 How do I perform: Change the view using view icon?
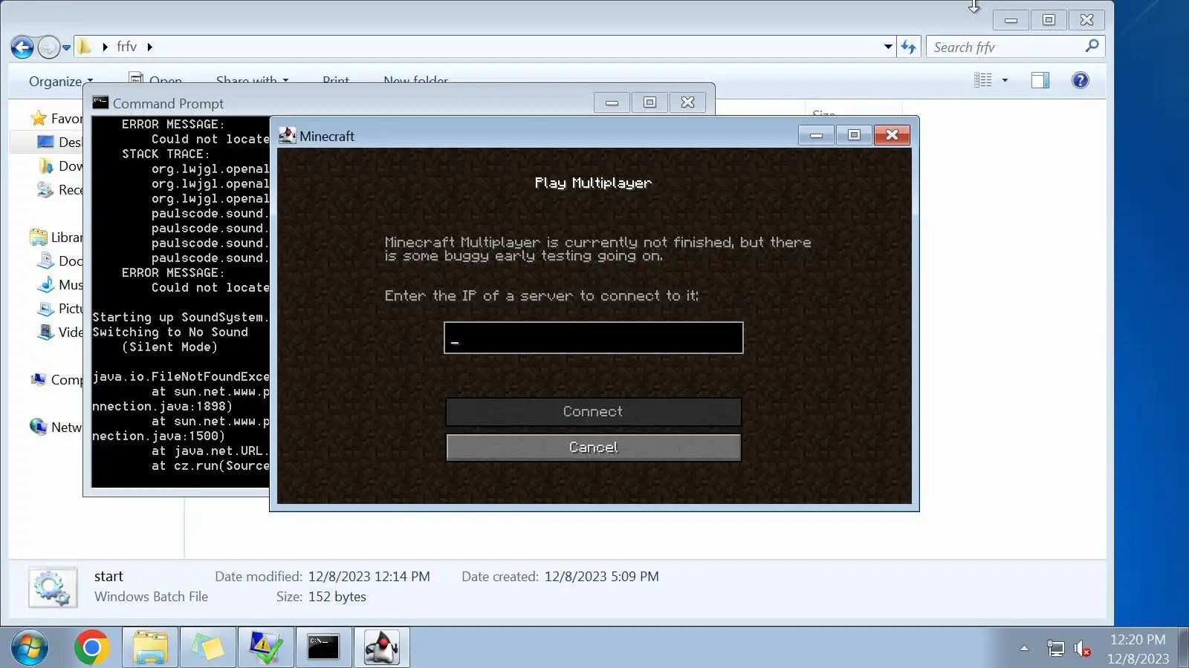click(982, 80)
